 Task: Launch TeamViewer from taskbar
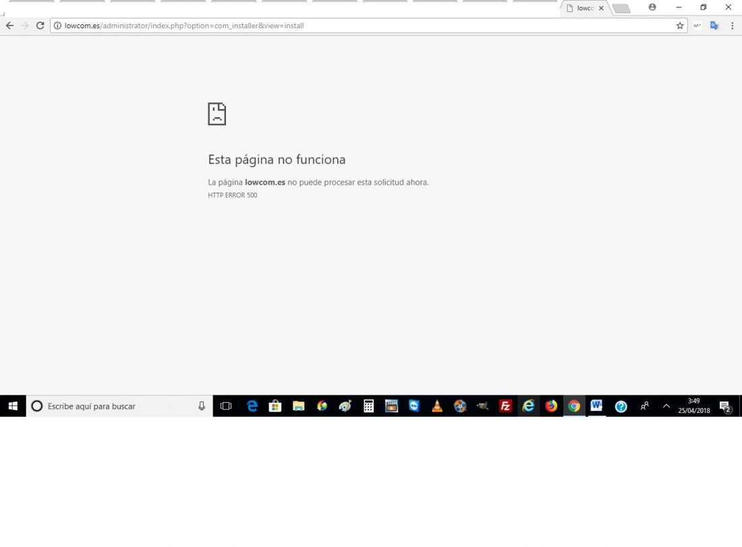coord(414,406)
